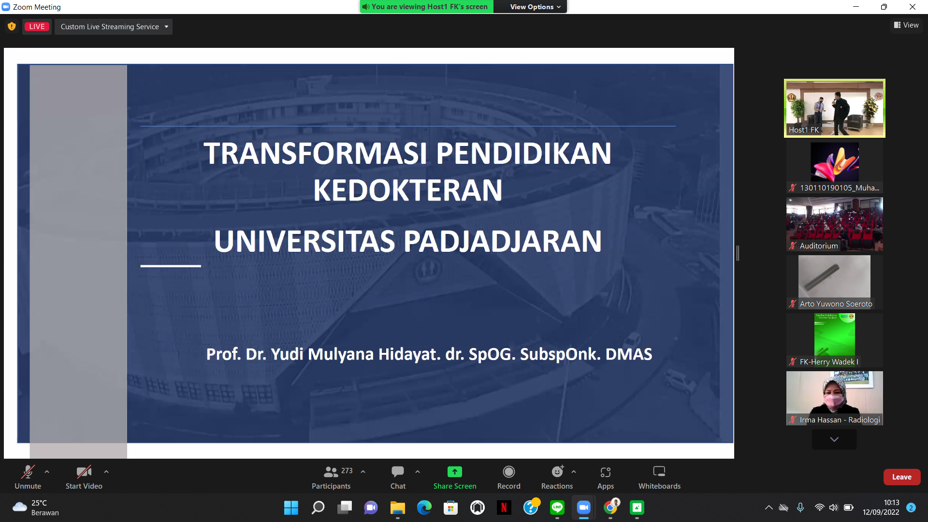Viewport: 928px width, 522px height.
Task: Open View Options dropdown
Action: 535,7
